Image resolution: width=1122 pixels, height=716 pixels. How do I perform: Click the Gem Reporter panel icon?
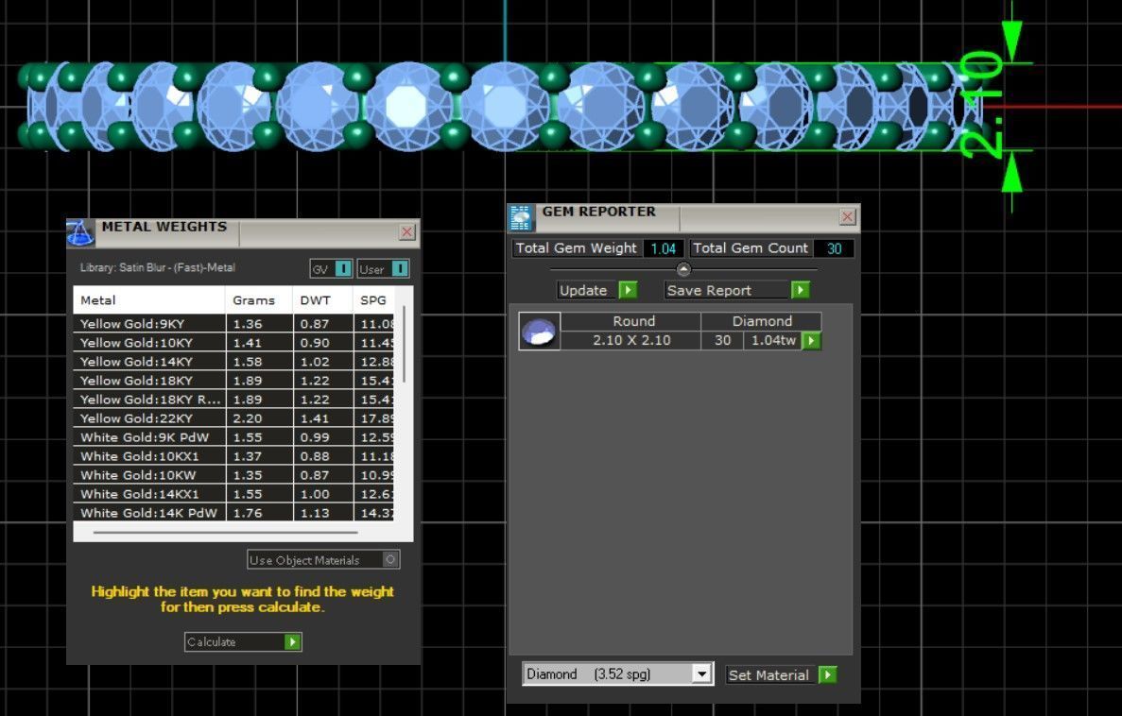click(521, 217)
